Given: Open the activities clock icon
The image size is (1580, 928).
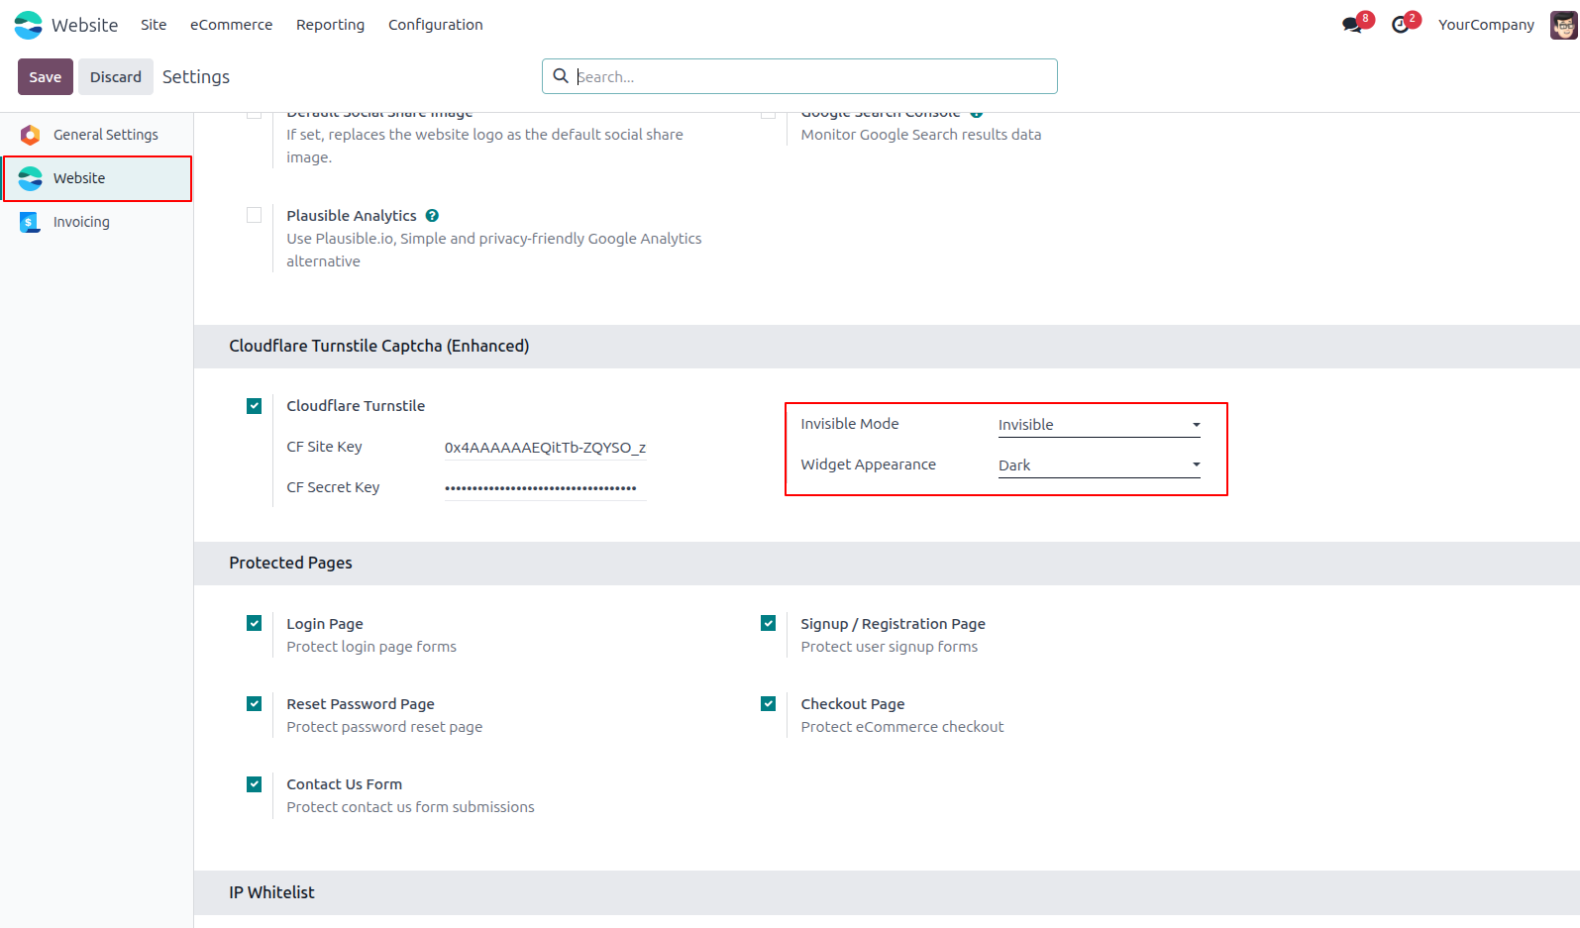Looking at the screenshot, I should pos(1400,25).
